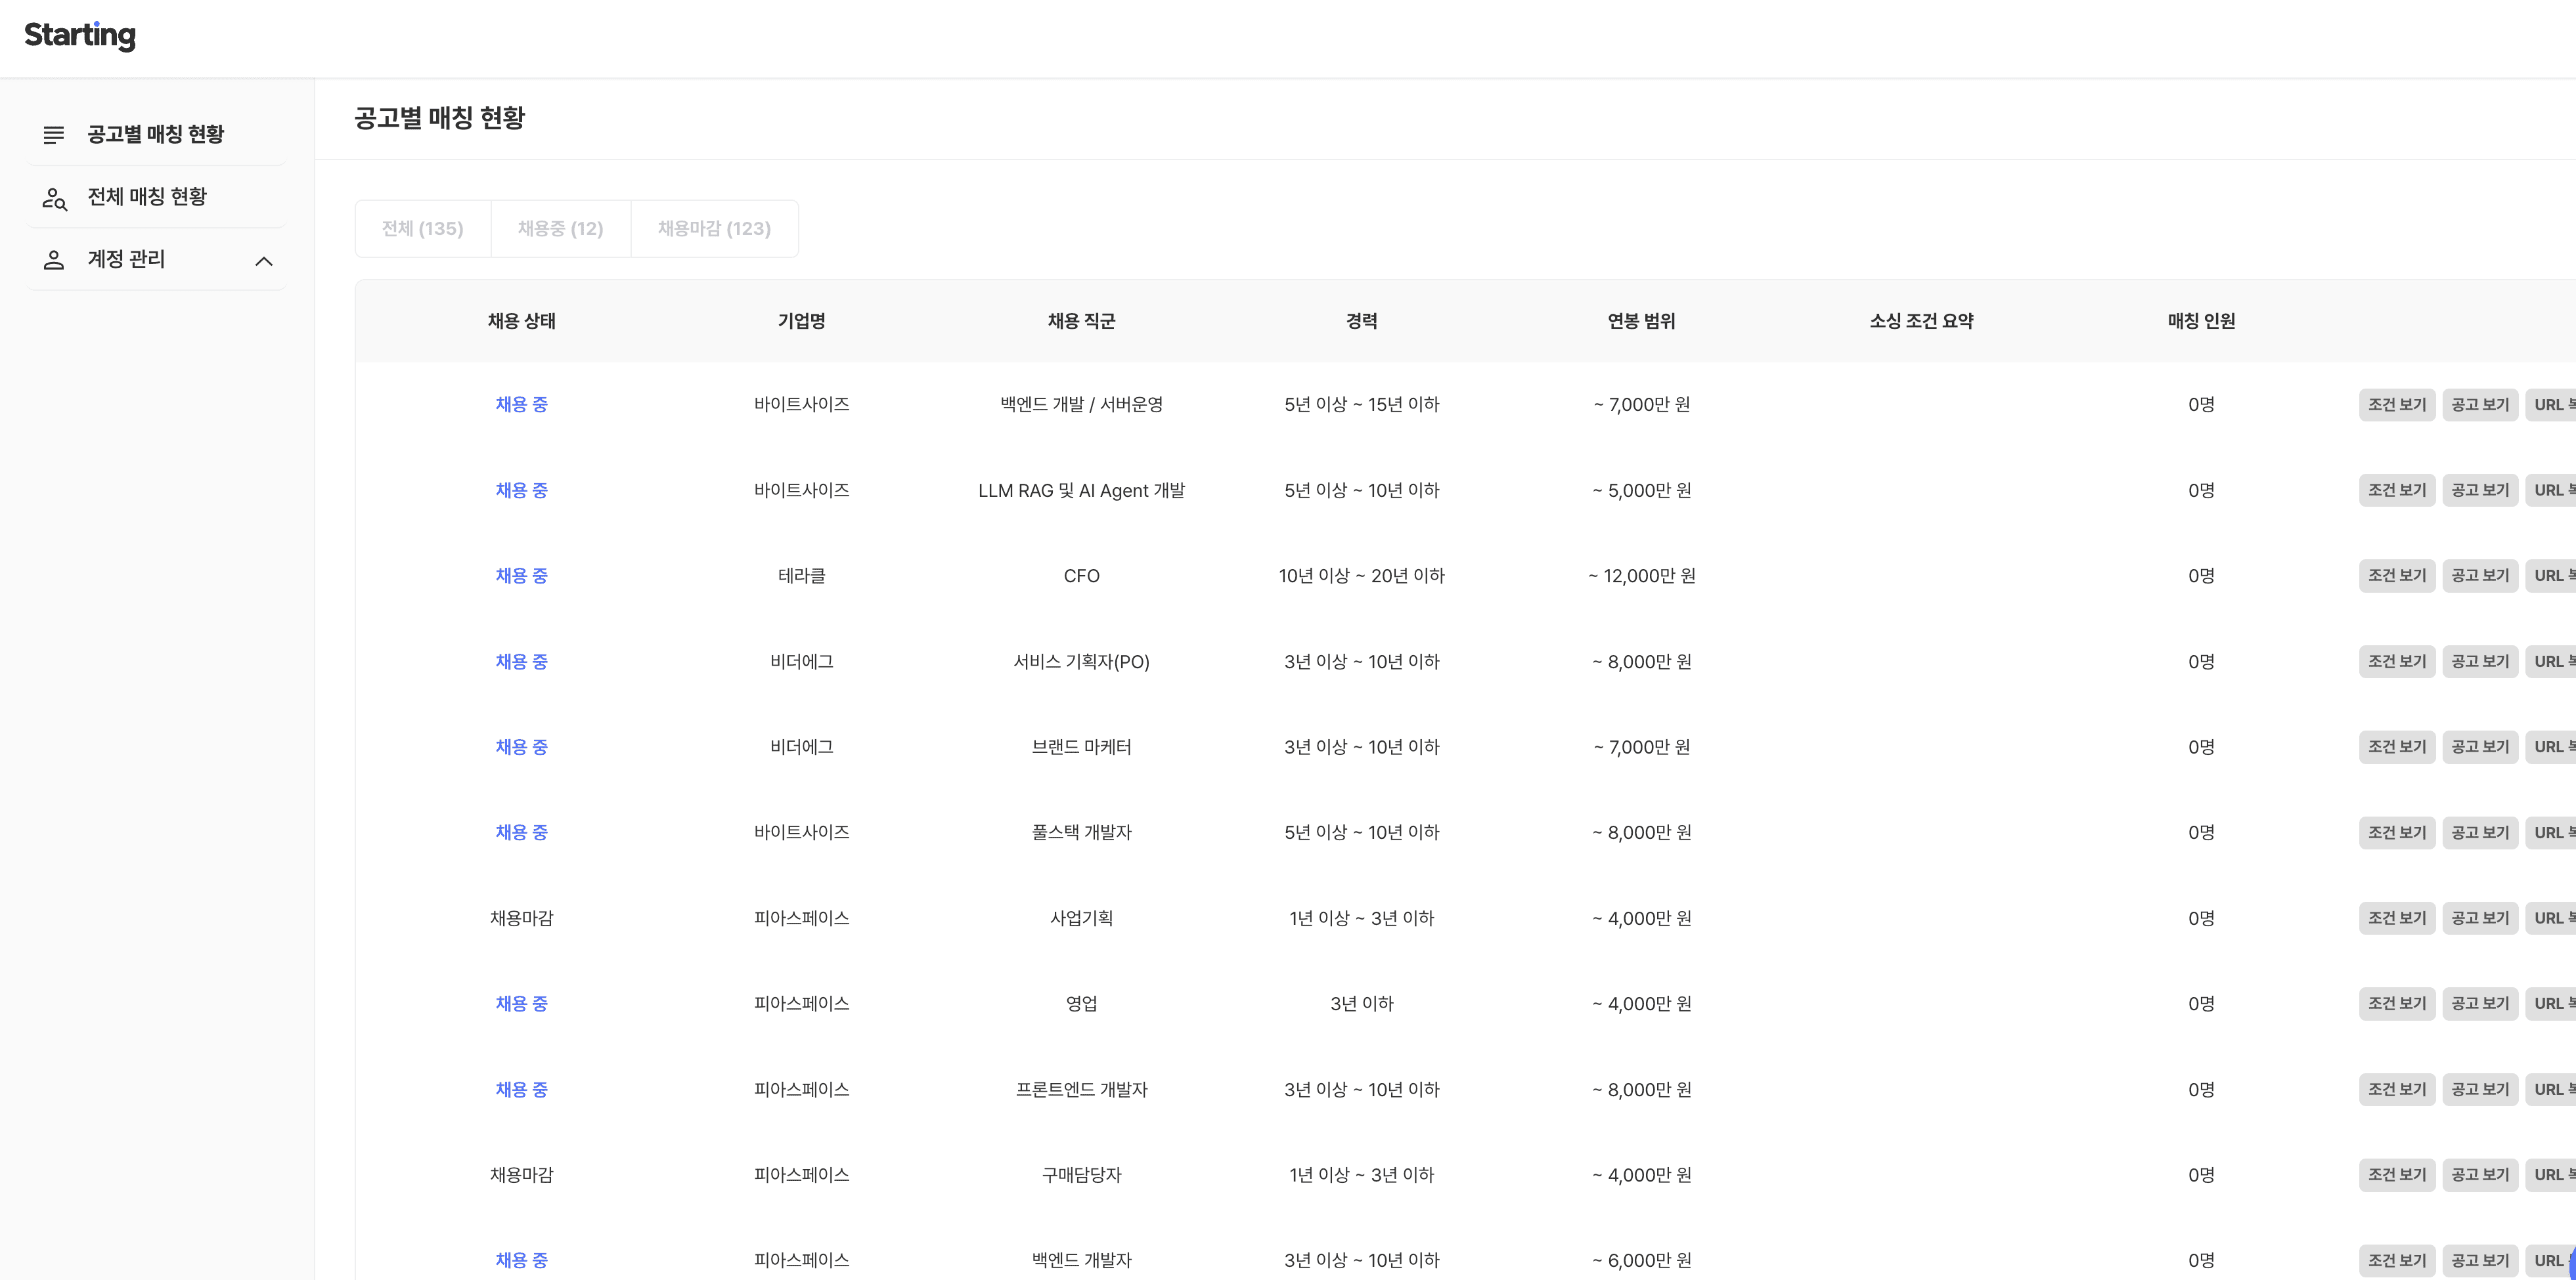Screen dimensions: 2576x1280
Task: Switch to the 채용중 (12) tab
Action: pyautogui.click(x=560, y=229)
